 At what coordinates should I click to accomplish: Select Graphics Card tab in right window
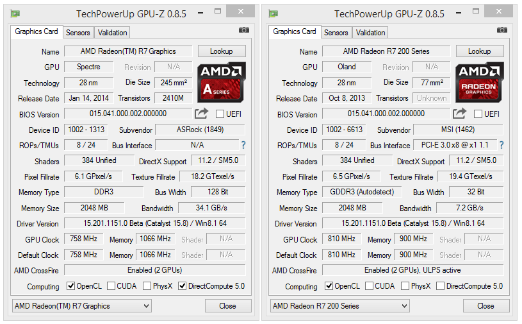click(x=294, y=31)
